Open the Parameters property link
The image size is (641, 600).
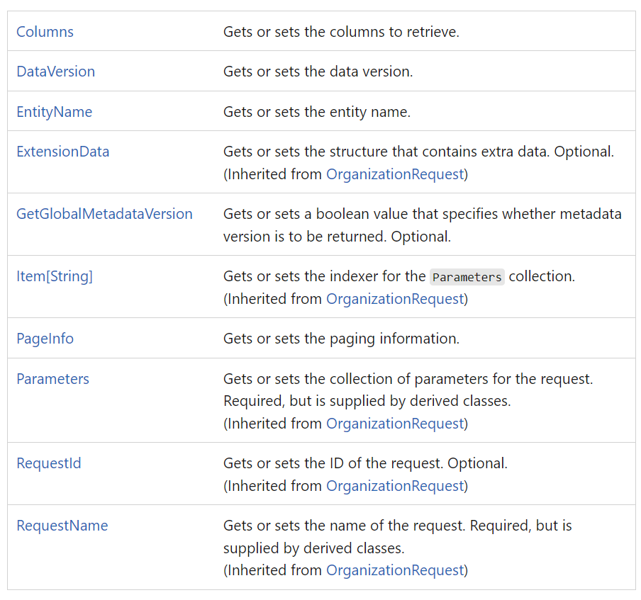pos(52,379)
